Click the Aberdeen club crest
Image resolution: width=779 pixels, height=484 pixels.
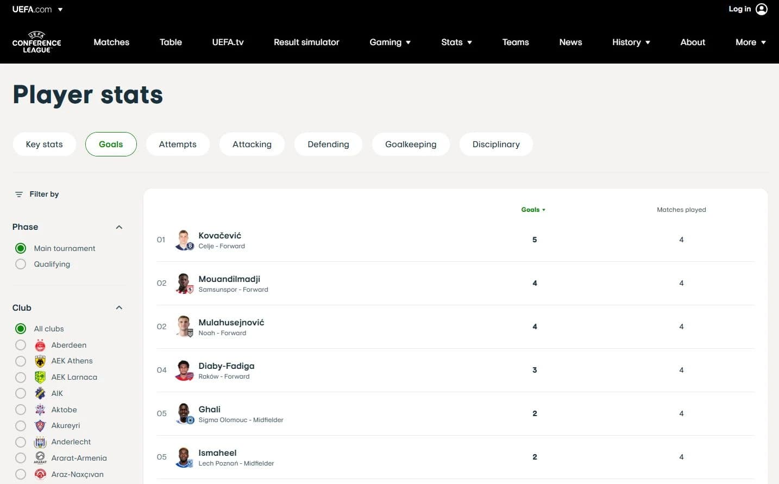[40, 345]
